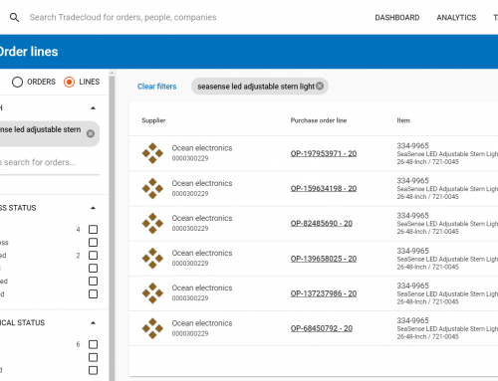Open order line OP-82485690 - 20
498x381 pixels.
[x=322, y=223]
